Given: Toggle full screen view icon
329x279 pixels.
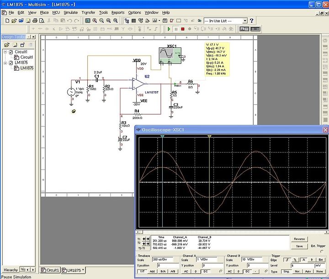Looking at the screenshot, I should pyautogui.click(x=88, y=21).
